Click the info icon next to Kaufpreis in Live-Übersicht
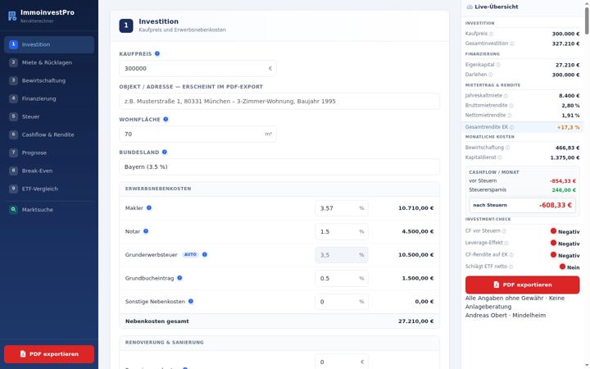Image resolution: width=590 pixels, height=369 pixels. pyautogui.click(x=491, y=34)
